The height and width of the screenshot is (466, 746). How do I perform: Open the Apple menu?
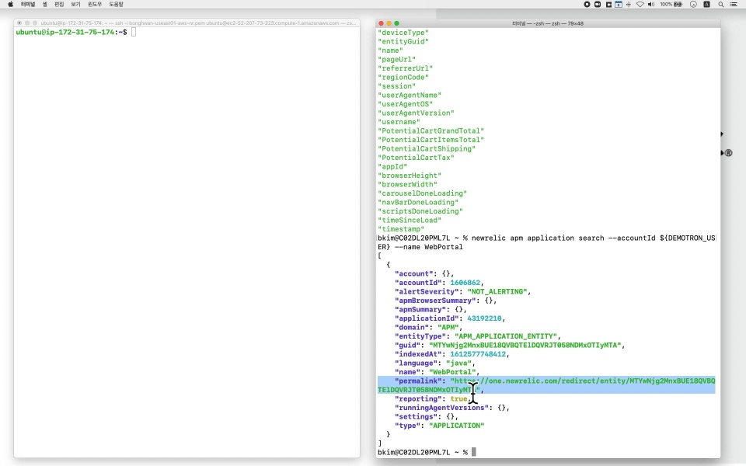tap(10, 5)
